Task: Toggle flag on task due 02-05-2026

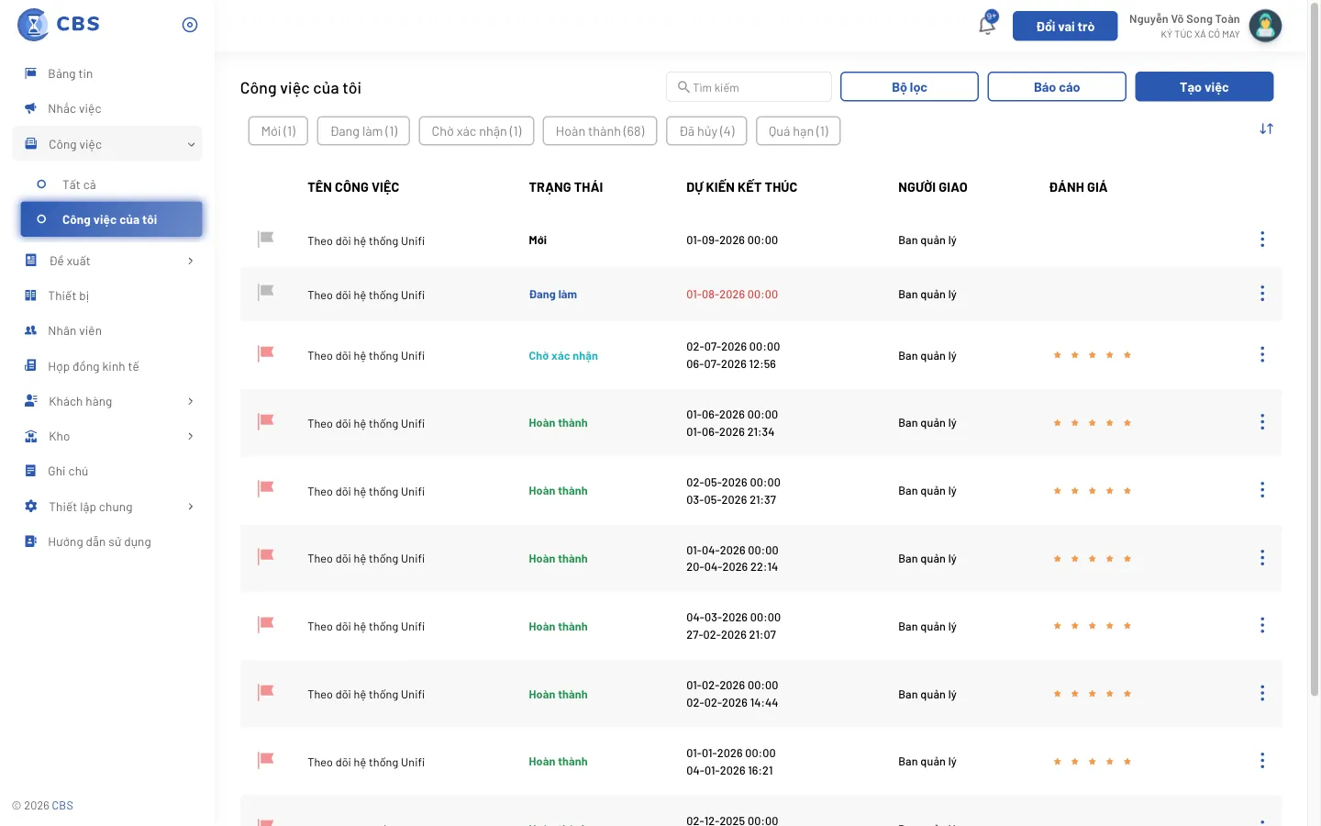Action: pyautogui.click(x=266, y=489)
